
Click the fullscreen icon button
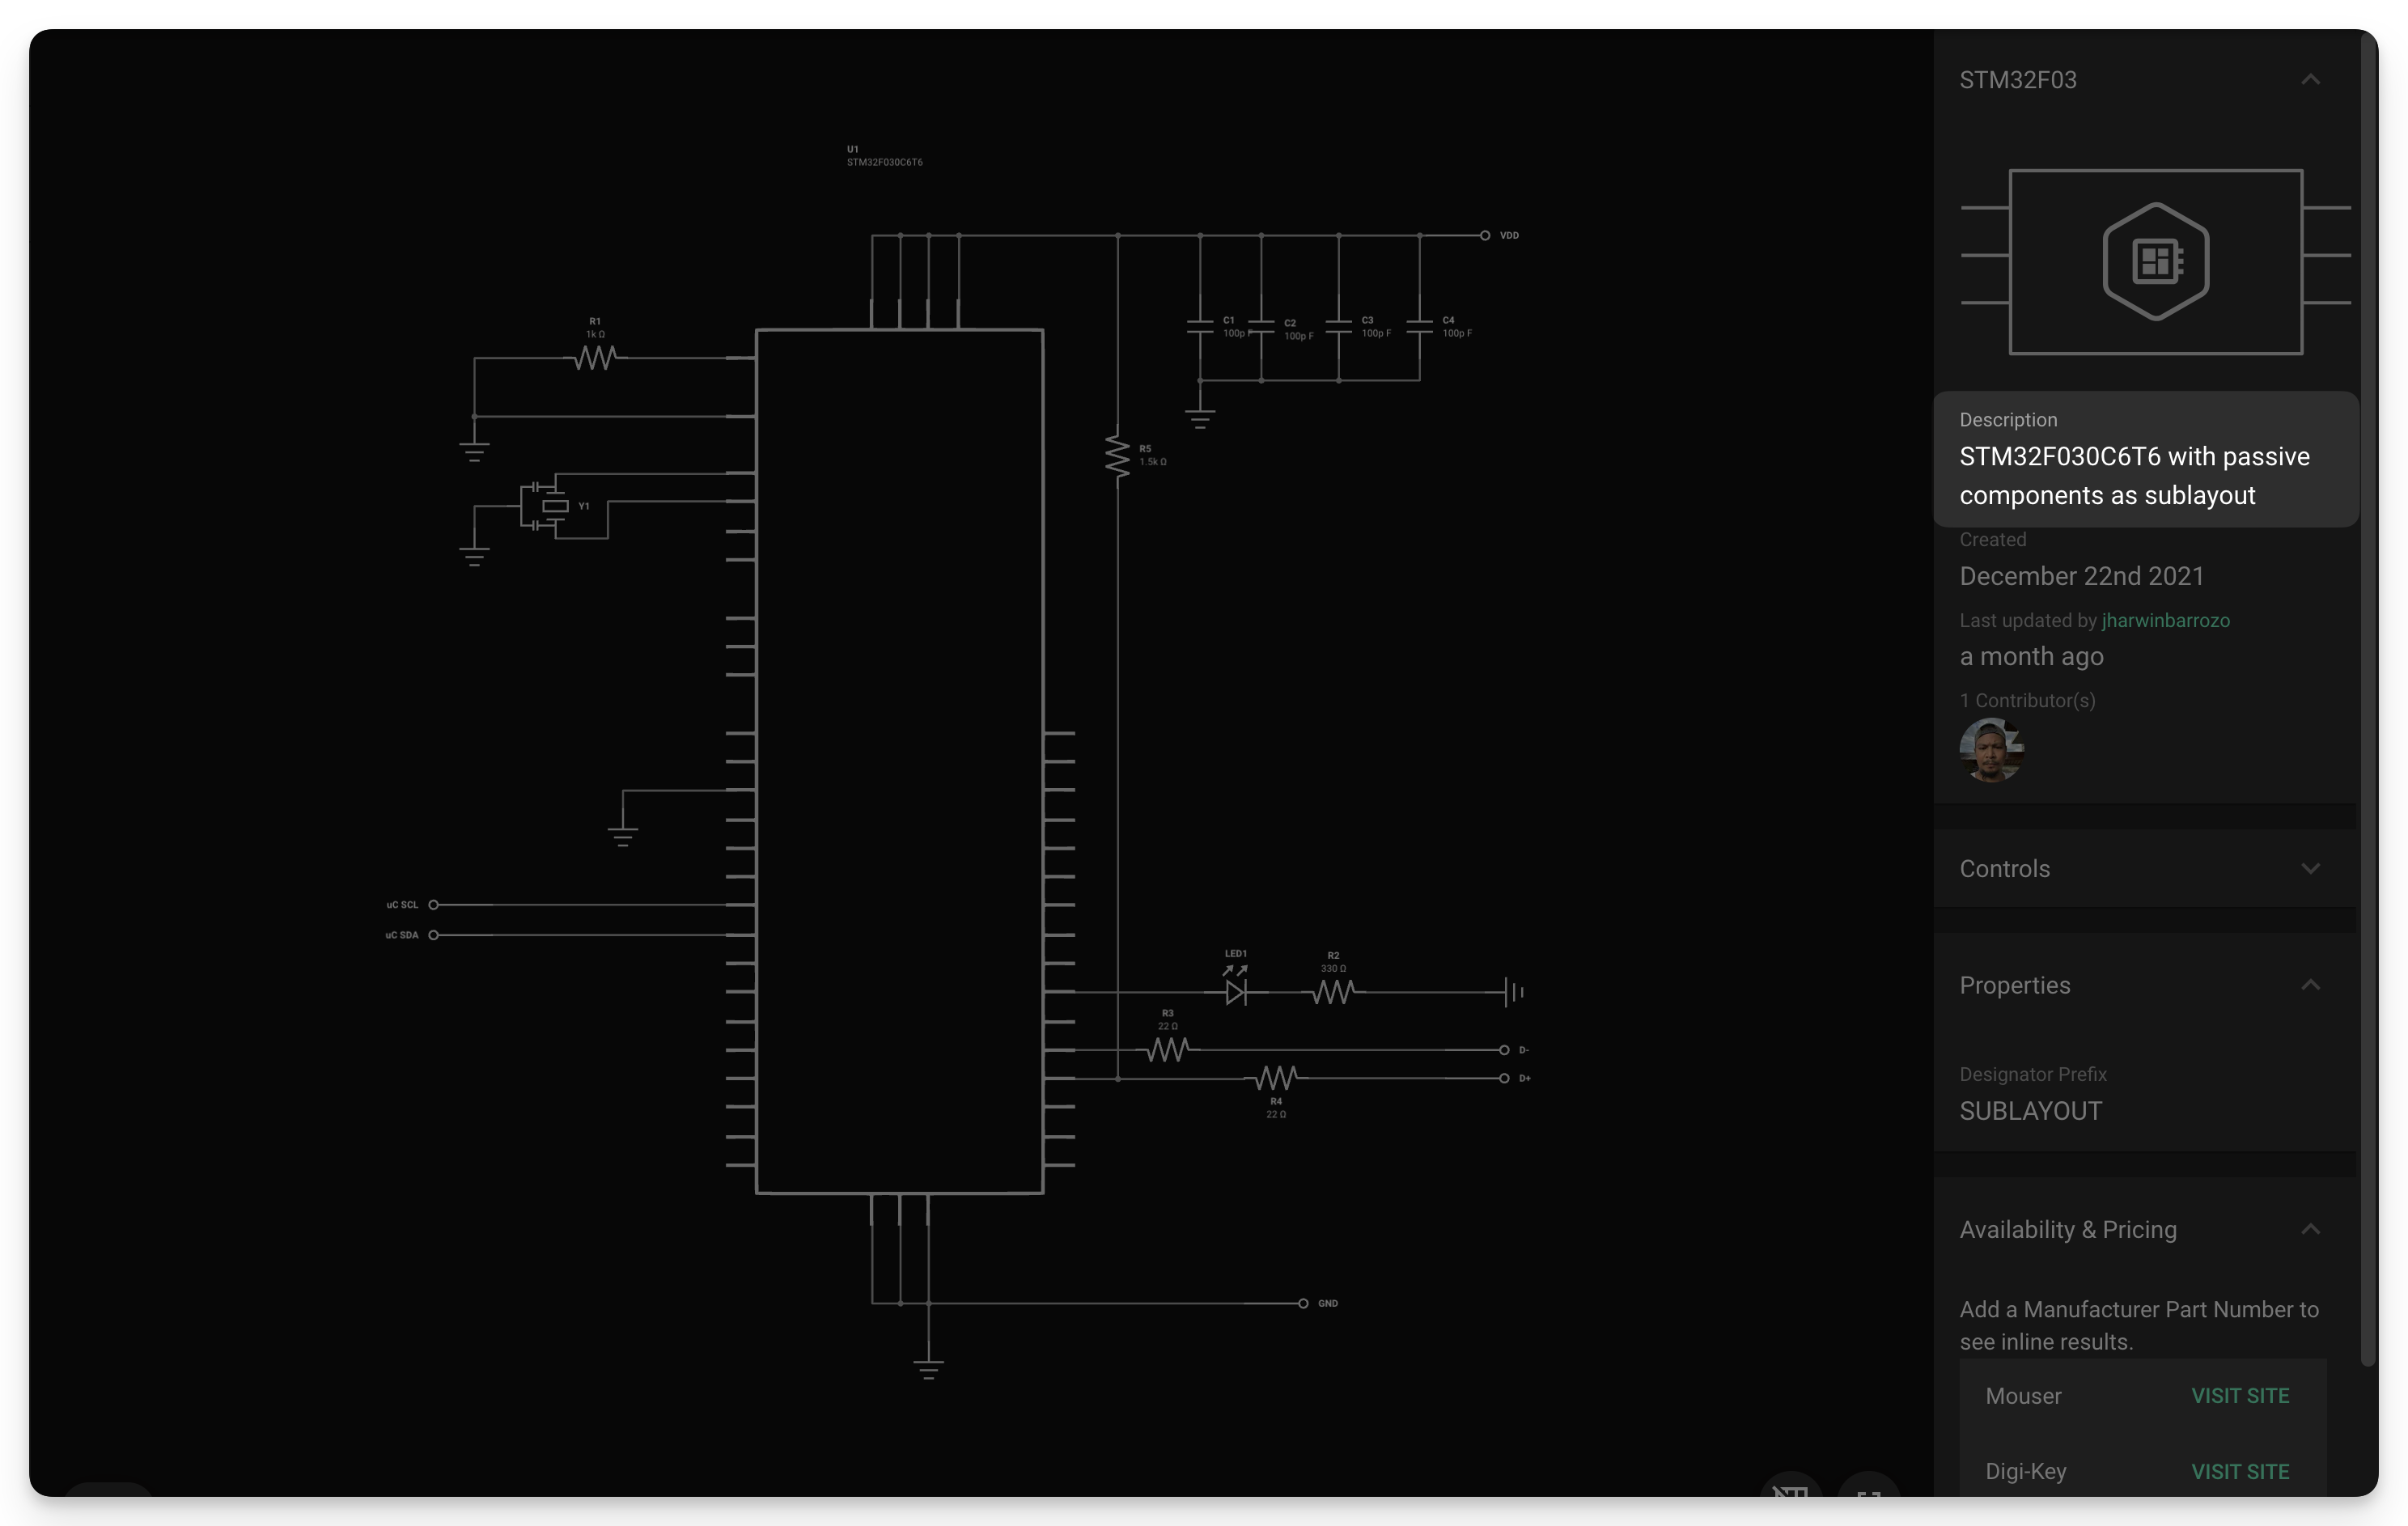click(x=1868, y=1492)
